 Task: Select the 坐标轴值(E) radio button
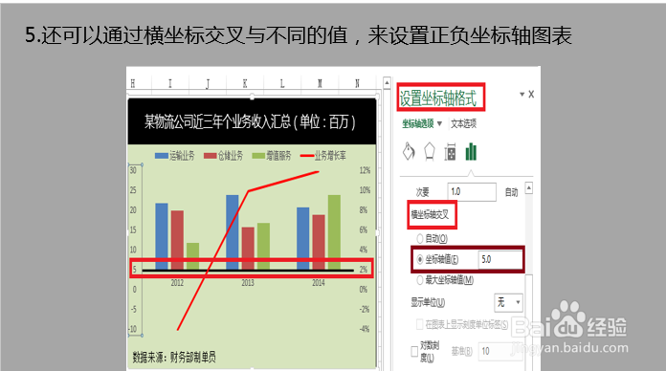coord(420,259)
